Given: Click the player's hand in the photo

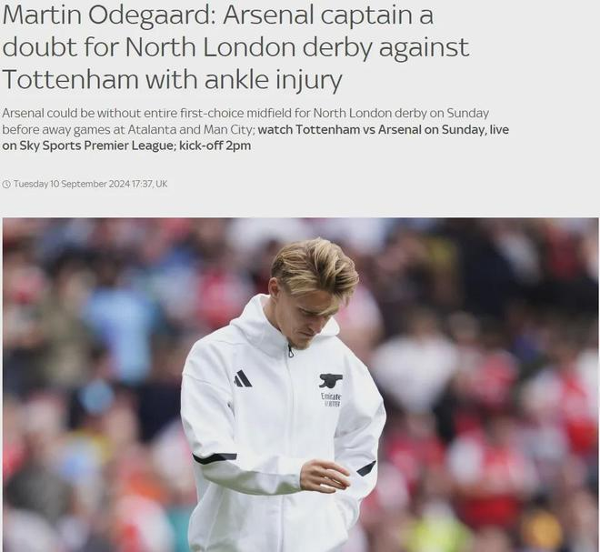Looking at the screenshot, I should pos(325,477).
